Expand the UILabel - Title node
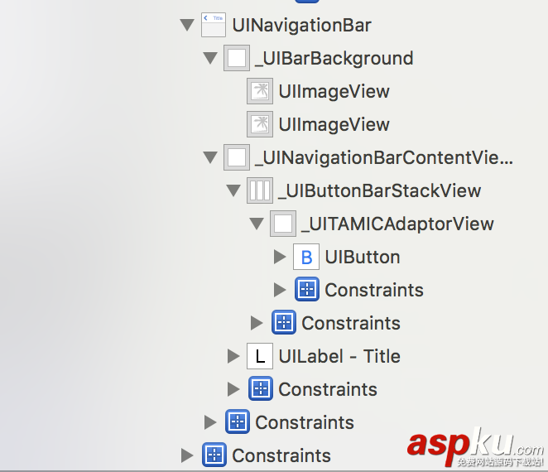 tap(233, 356)
